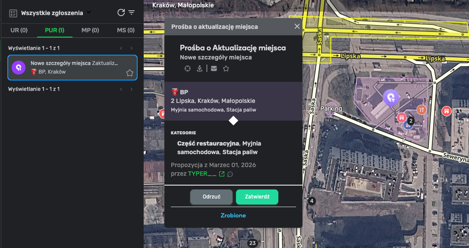Viewport: 469px width, 248px height.
Task: Center map on place using crosshair icon
Action: pos(187,68)
